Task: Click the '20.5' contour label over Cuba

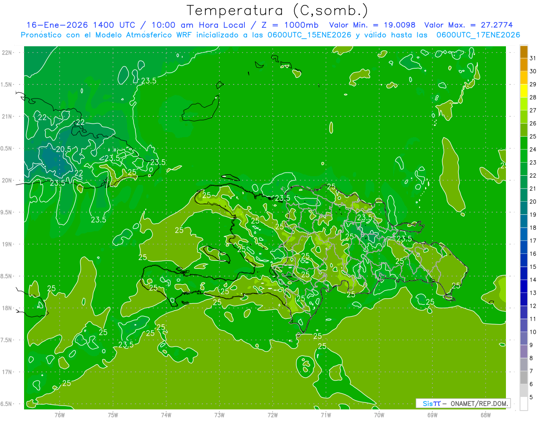Action: [63, 149]
